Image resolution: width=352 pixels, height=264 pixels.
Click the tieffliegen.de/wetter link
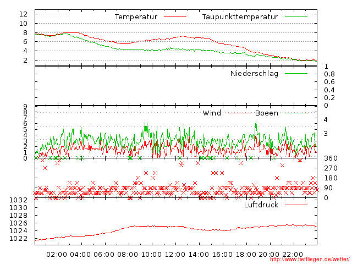[310, 260]
